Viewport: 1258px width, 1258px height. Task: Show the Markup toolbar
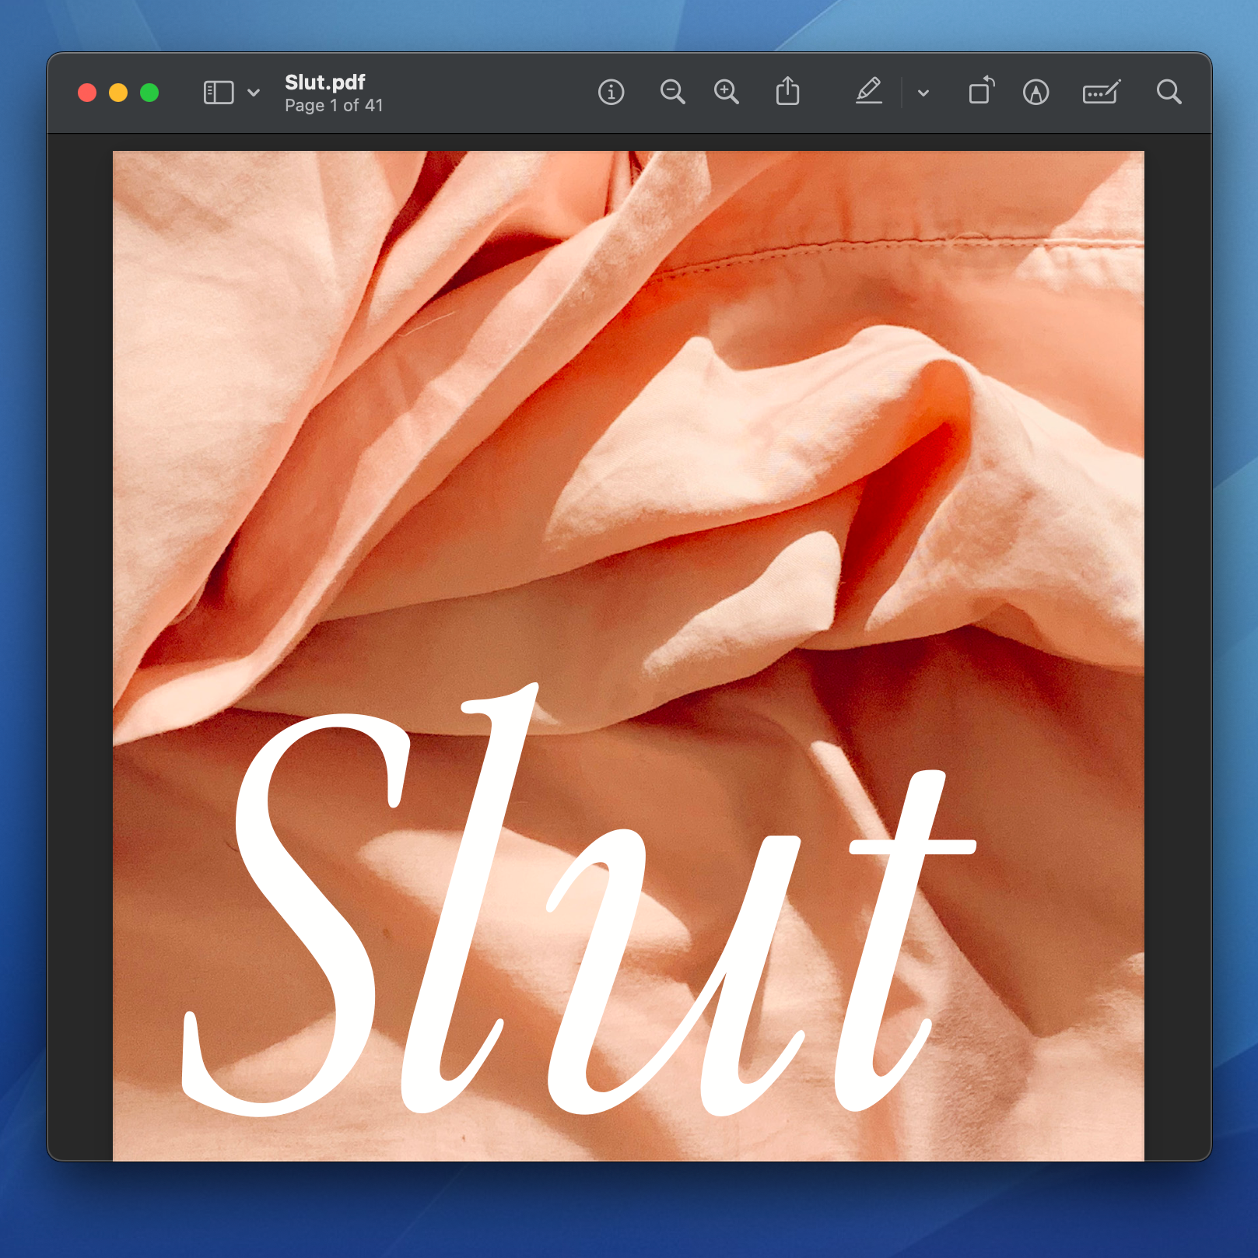(x=1037, y=93)
